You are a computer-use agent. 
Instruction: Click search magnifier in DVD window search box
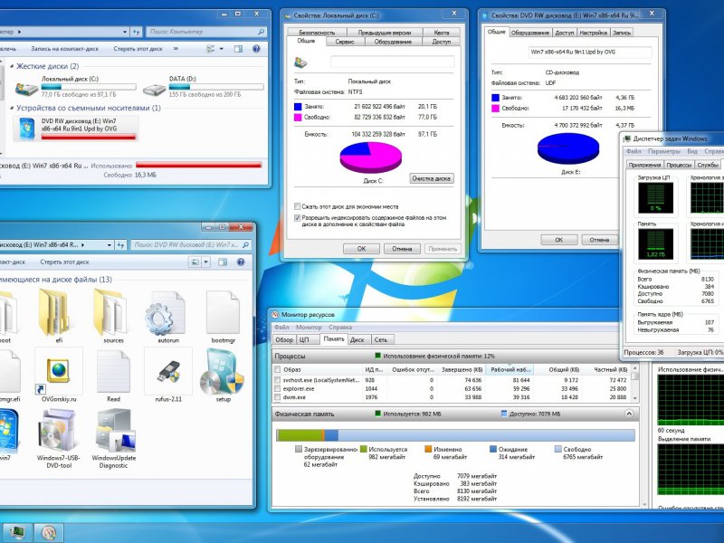[x=245, y=244]
